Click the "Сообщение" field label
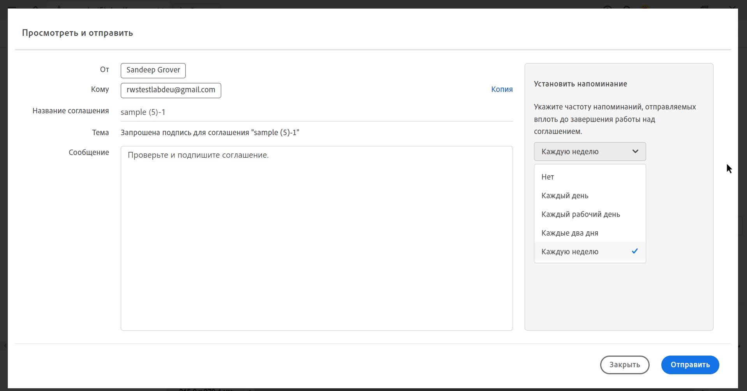Screen dimensions: 747x391 point(89,152)
